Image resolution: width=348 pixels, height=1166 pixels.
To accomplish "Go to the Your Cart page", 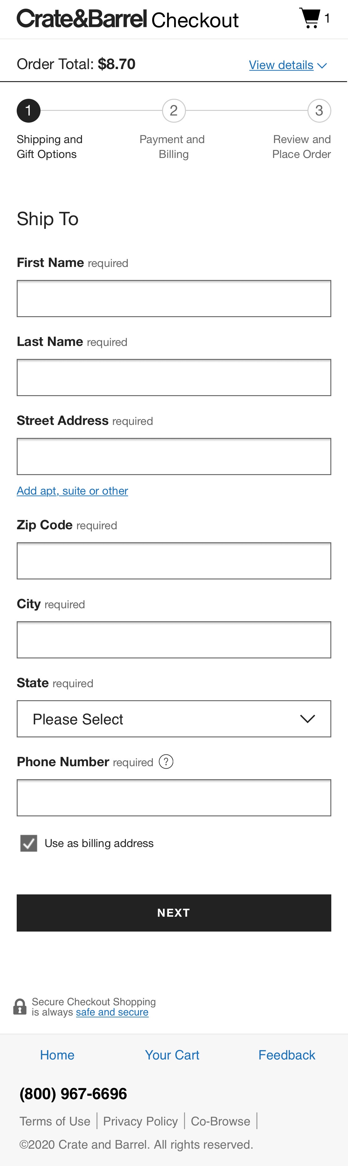I will coord(172,1055).
